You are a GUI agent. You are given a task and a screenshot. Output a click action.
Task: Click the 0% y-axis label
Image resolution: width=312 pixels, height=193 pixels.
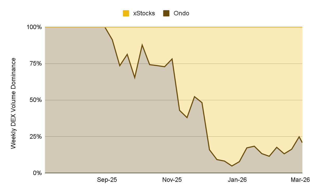(x=37, y=173)
